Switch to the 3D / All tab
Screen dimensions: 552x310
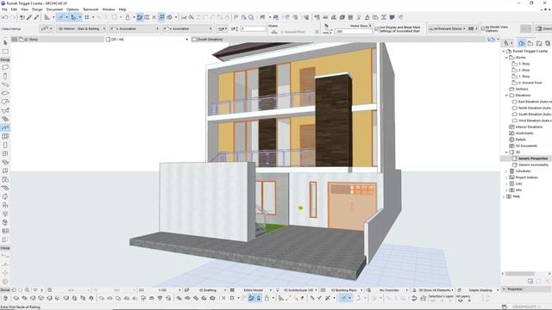coord(147,40)
